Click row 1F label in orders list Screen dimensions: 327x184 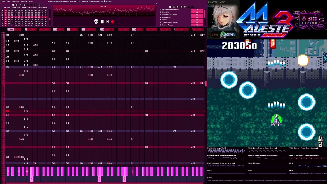[x=2, y=19]
